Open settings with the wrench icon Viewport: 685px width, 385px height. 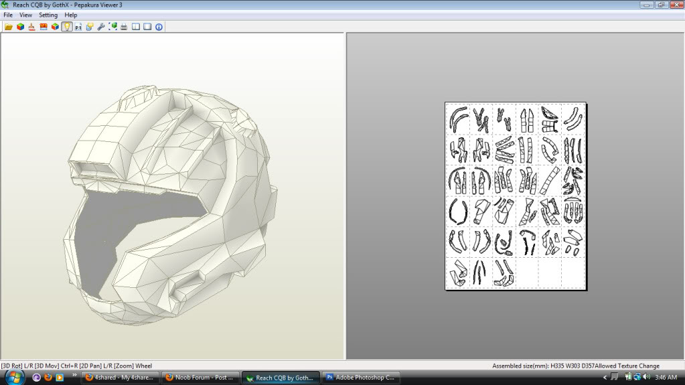coord(101,27)
